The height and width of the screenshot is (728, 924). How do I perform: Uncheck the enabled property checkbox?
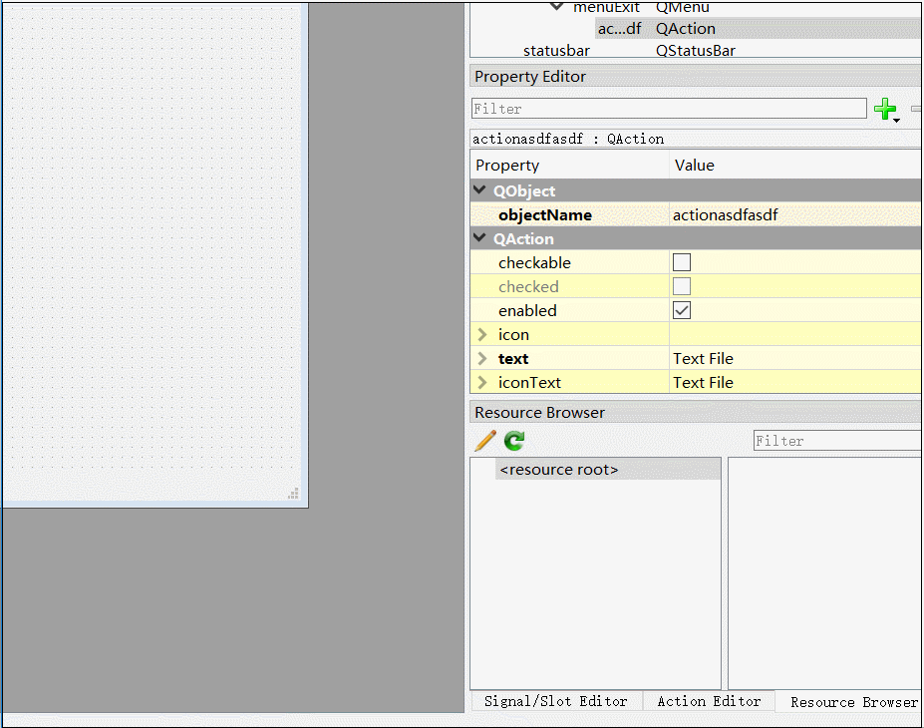681,310
